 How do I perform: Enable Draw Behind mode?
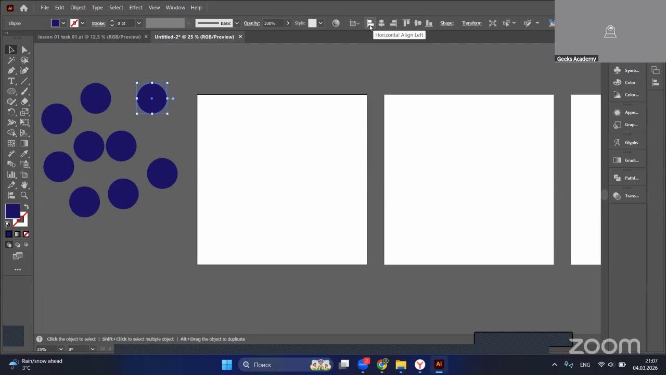[18, 245]
